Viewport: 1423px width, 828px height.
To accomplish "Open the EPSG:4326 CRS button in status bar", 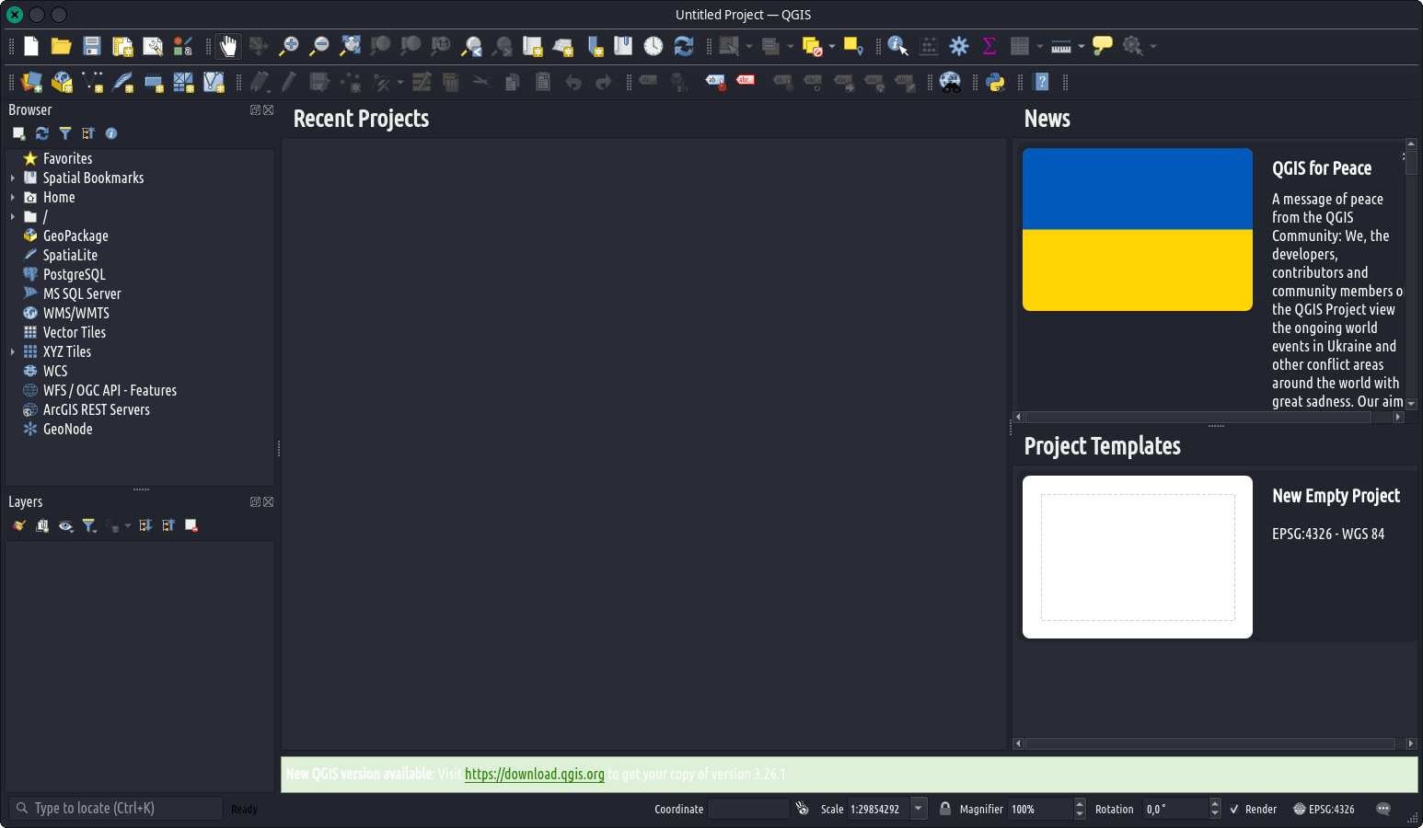I will [1325, 810].
